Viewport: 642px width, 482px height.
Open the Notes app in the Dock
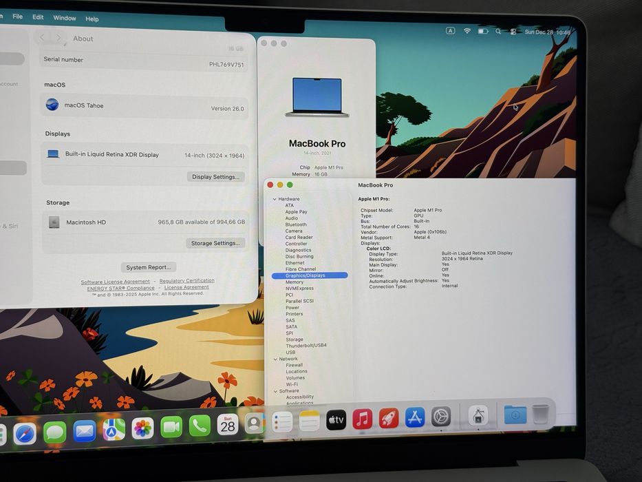(309, 421)
